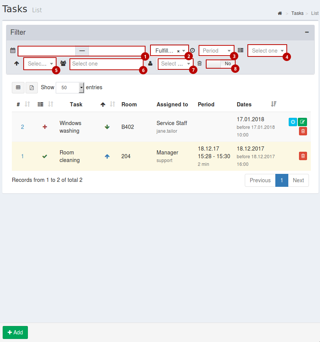Open the Period dropdown
The width and height of the screenshot is (320, 342).
coord(216,51)
